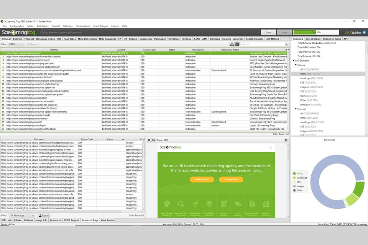Screen dimensions: 368x245
Task: Collapse the Internal tree node
Action: (296, 65)
